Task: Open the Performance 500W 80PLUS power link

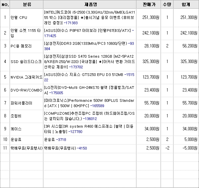Action: pos(89,103)
